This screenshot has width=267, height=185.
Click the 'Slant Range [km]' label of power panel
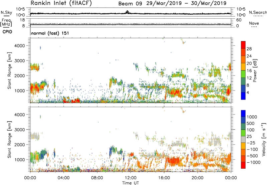(9, 71)
